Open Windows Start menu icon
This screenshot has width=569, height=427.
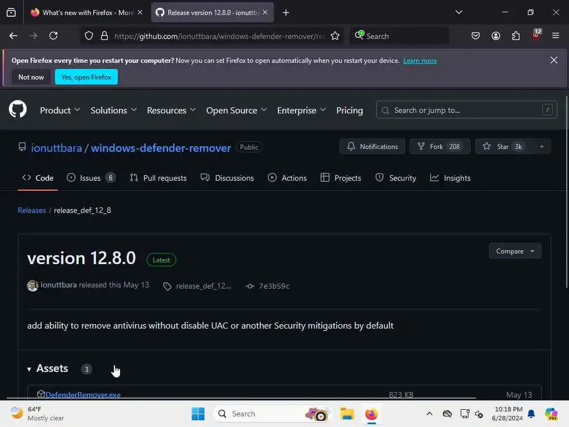click(x=198, y=414)
